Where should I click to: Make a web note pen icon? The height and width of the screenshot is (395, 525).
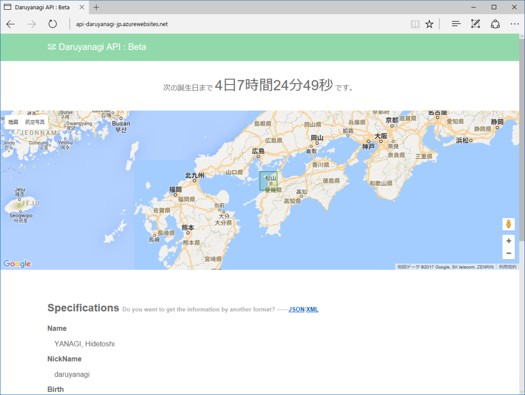click(475, 24)
